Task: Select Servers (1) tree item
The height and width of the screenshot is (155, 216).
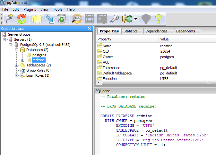Action: point(23,39)
